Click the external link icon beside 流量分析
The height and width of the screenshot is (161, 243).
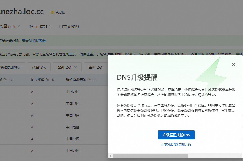(18, 26)
